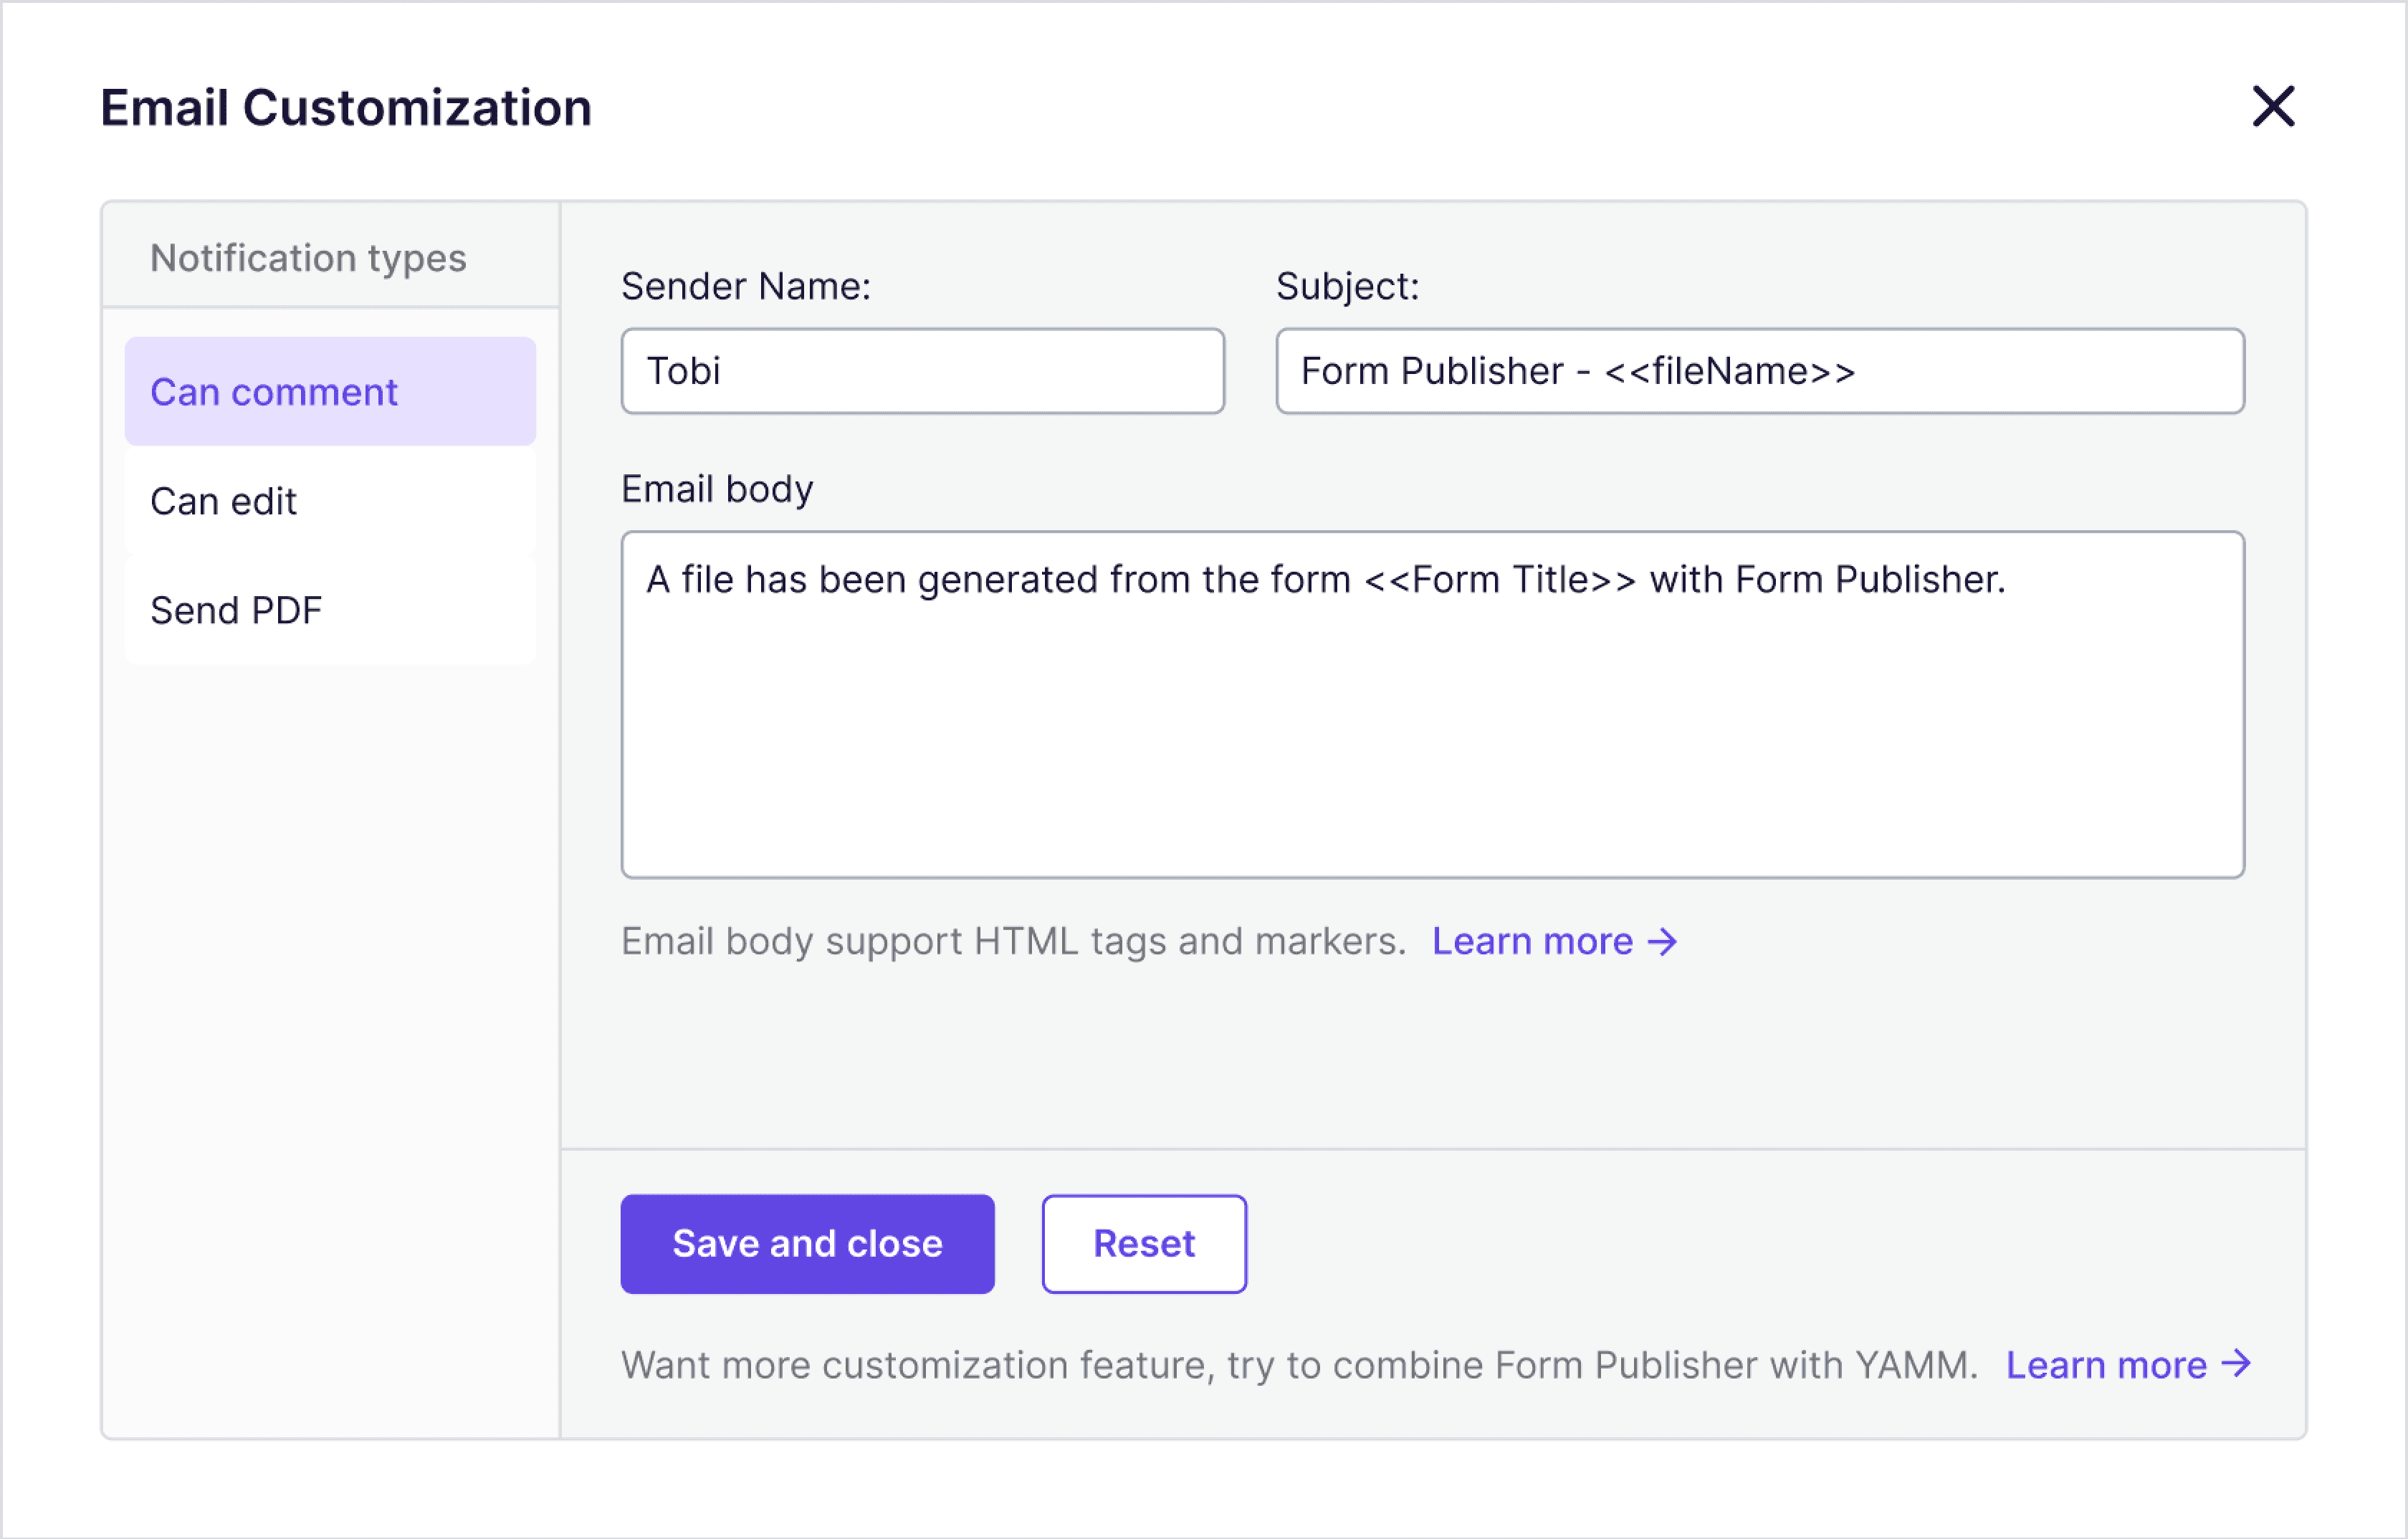
Task: Click the Email body label
Action: coord(717,489)
